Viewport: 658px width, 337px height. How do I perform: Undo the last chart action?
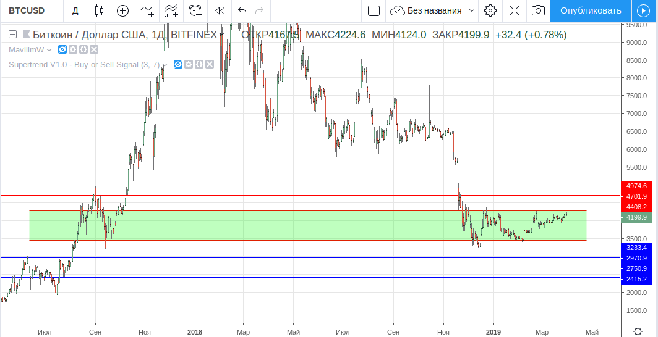point(242,10)
